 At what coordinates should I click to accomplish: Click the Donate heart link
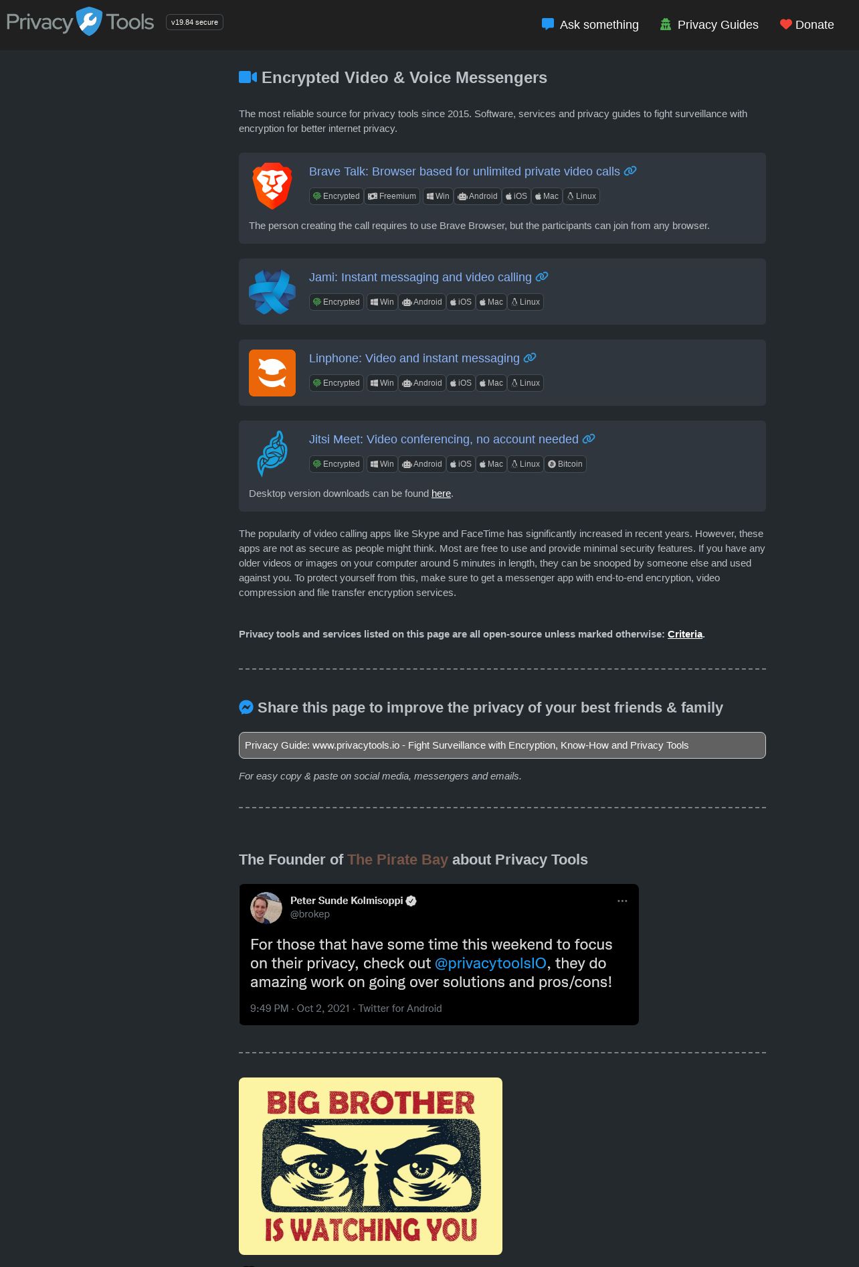pyautogui.click(x=807, y=25)
